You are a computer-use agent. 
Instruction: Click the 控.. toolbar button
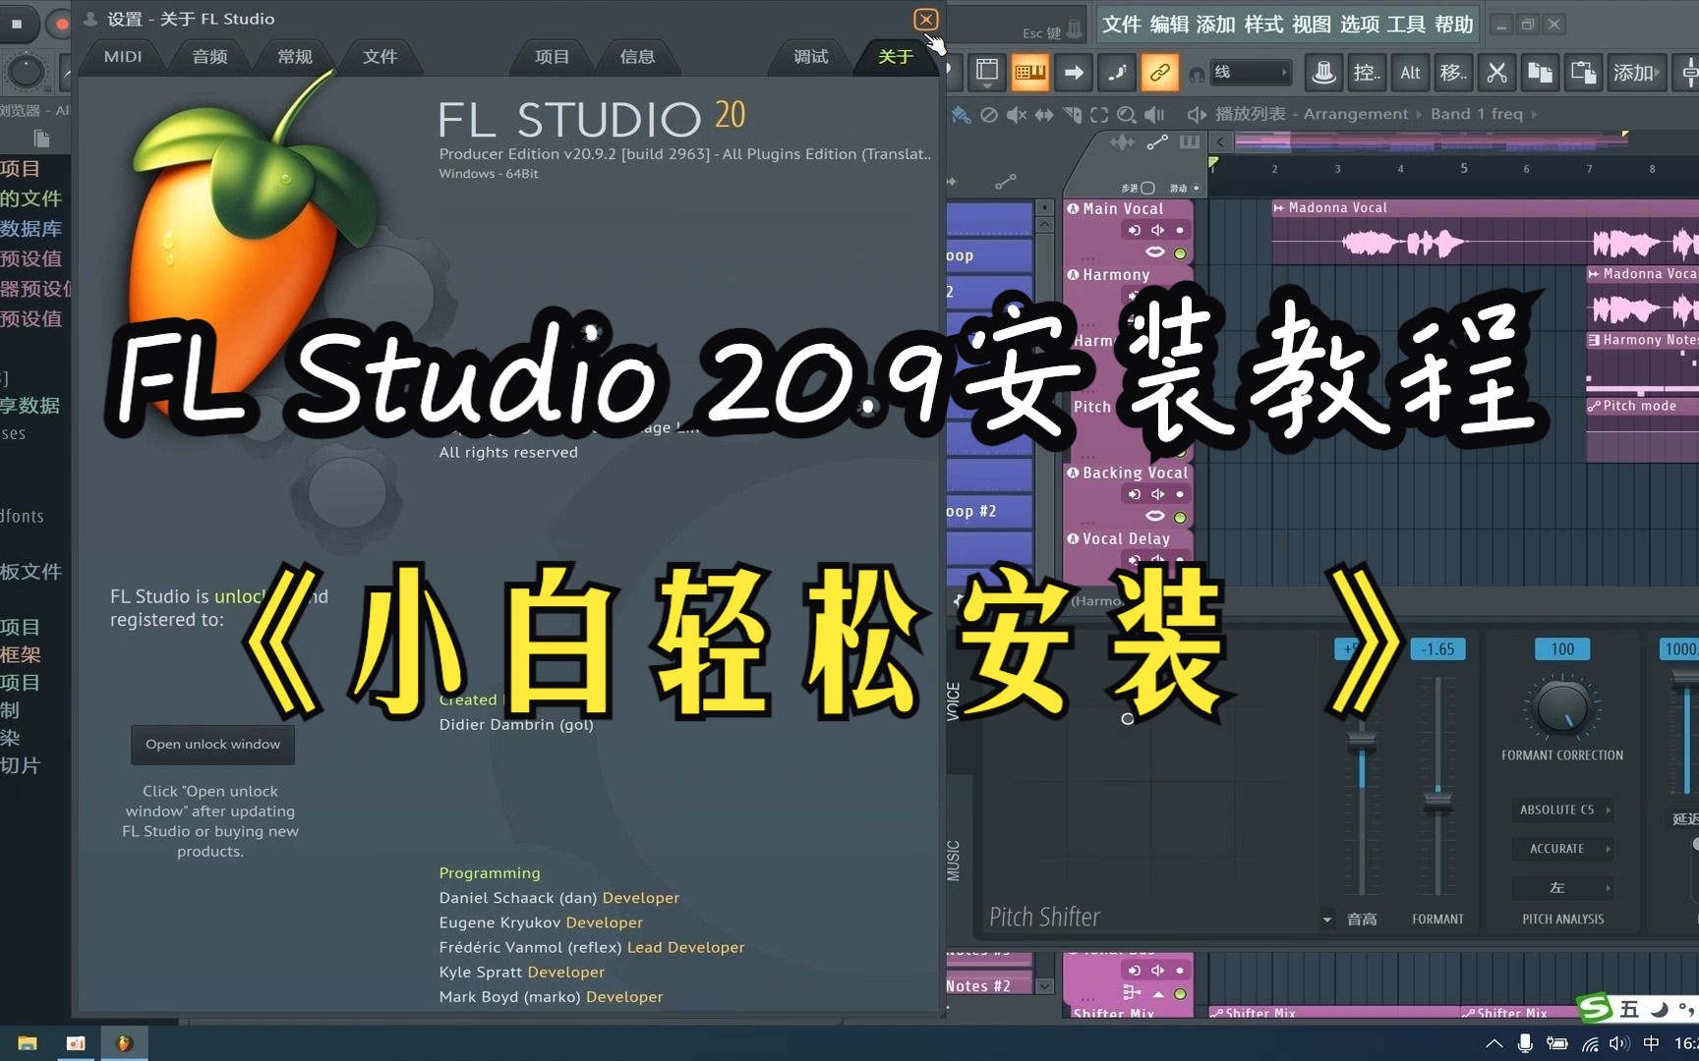click(1367, 72)
